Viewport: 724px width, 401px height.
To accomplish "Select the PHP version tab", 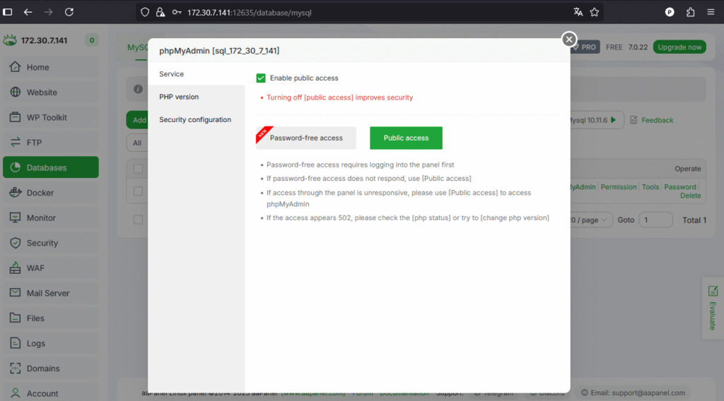I will tap(197, 97).
